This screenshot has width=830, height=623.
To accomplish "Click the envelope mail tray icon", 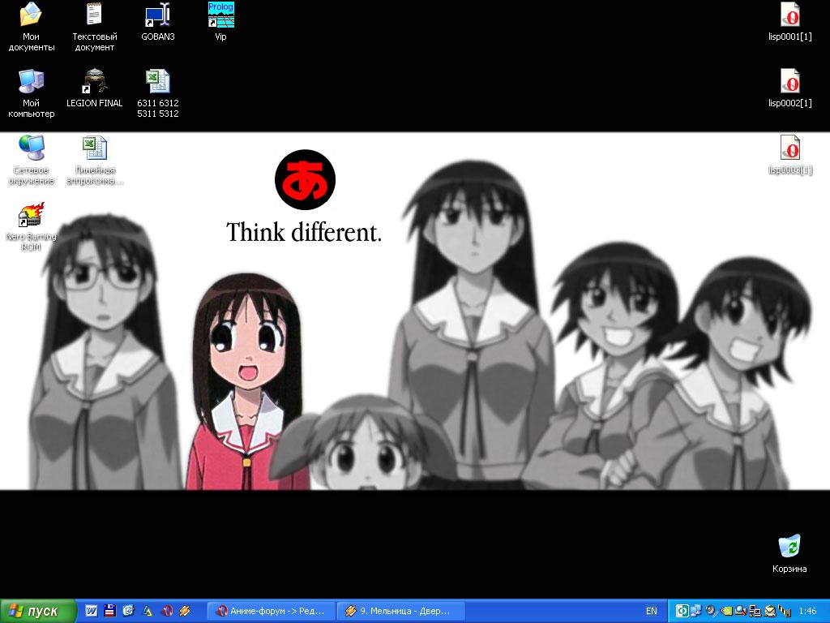I will [770, 612].
